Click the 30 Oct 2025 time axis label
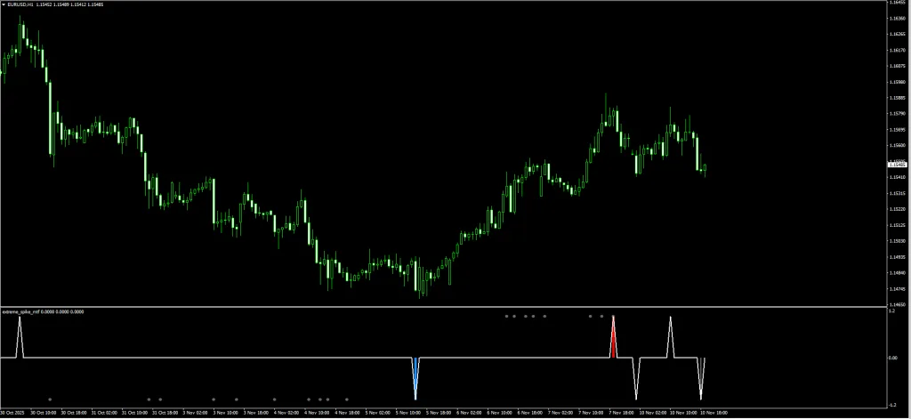 pos(12,413)
